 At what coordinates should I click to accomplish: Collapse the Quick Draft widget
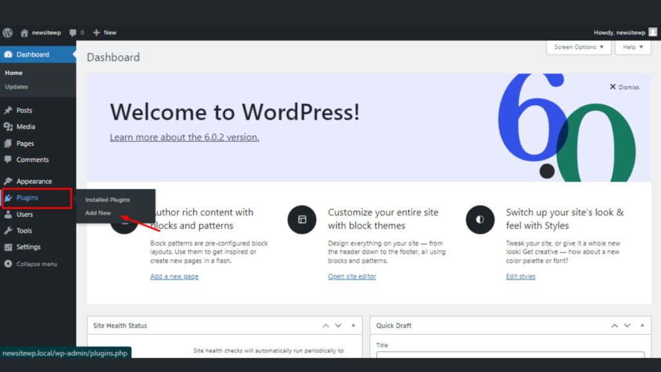point(642,325)
